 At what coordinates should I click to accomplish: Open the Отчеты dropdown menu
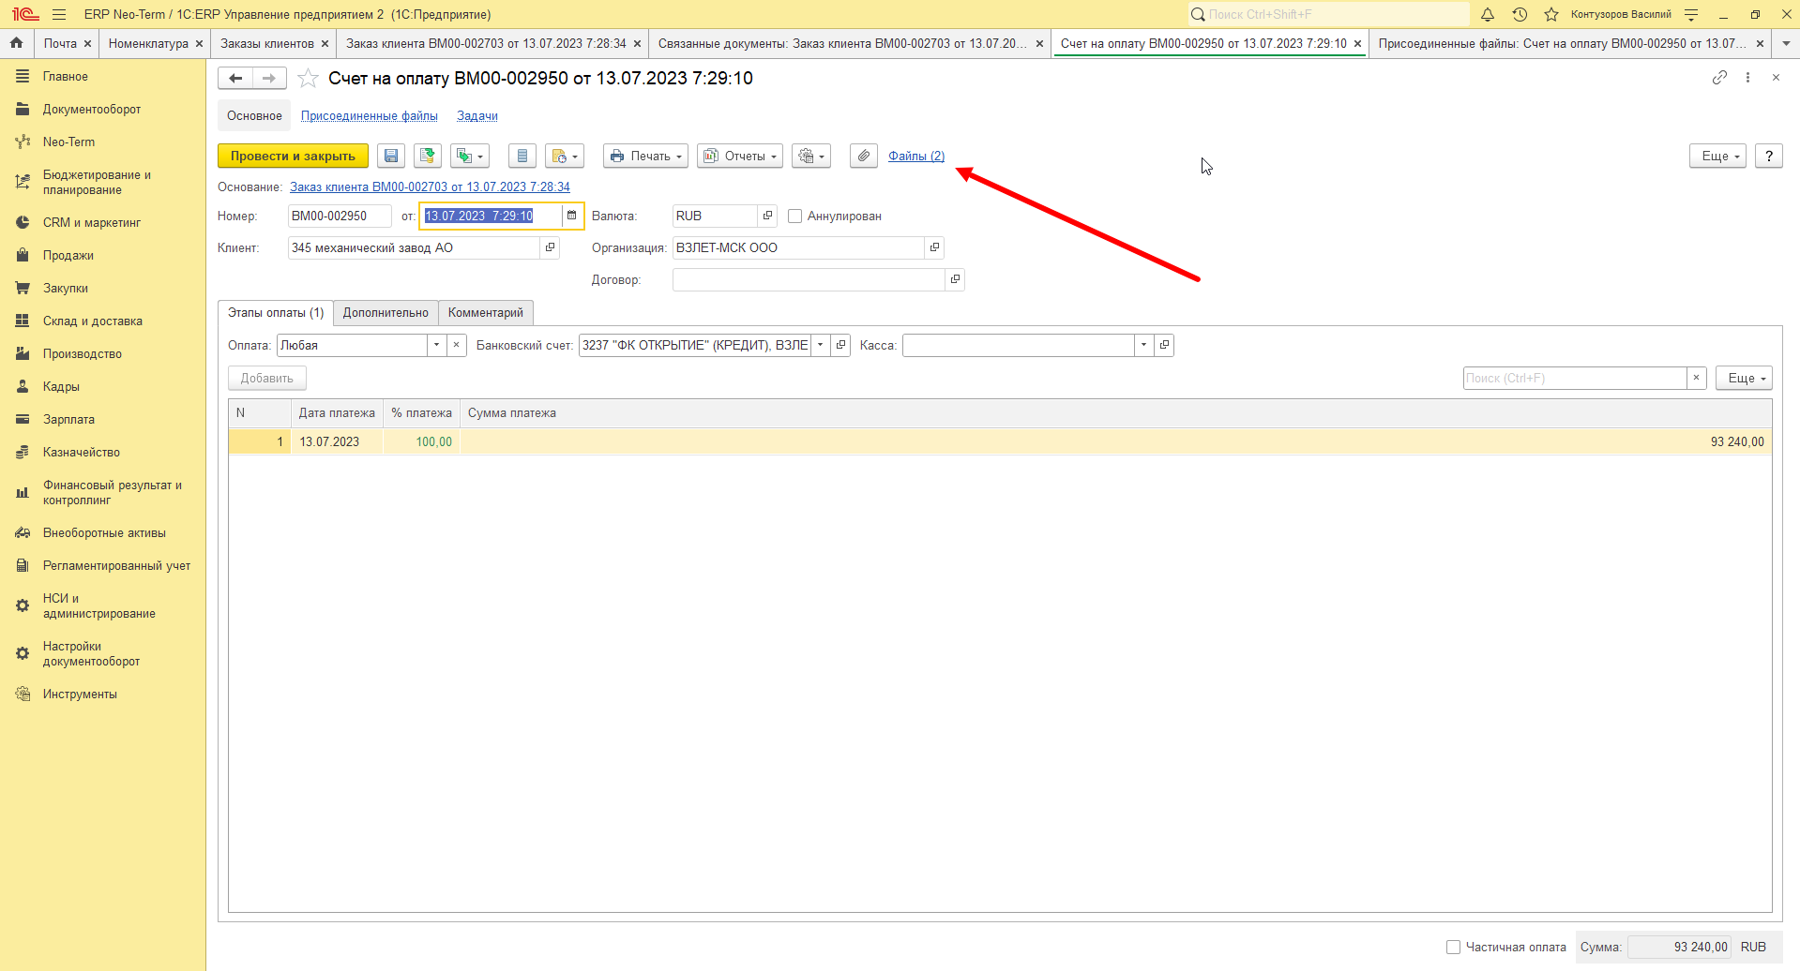click(x=740, y=156)
